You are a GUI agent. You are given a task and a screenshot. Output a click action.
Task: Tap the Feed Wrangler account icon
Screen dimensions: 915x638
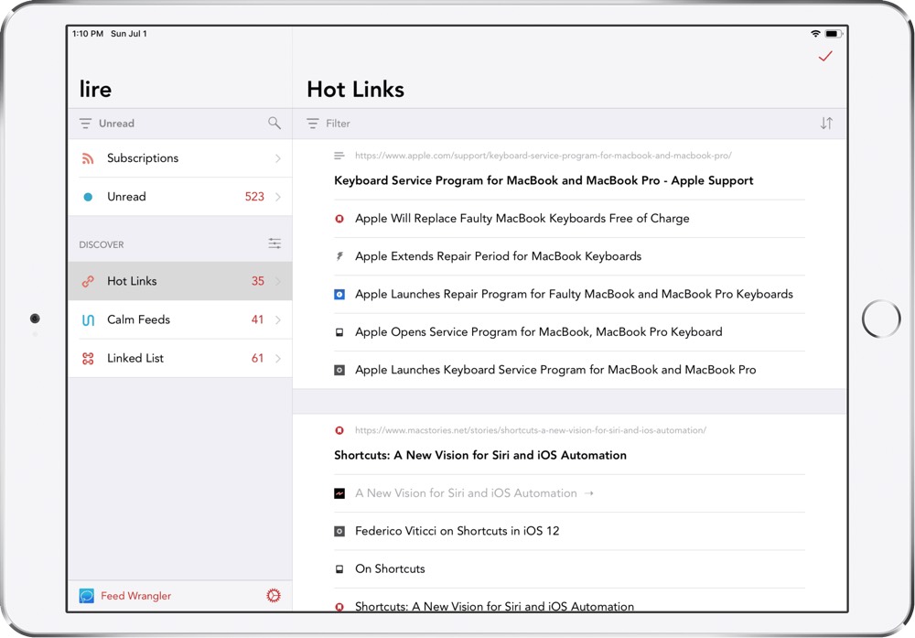tap(86, 595)
